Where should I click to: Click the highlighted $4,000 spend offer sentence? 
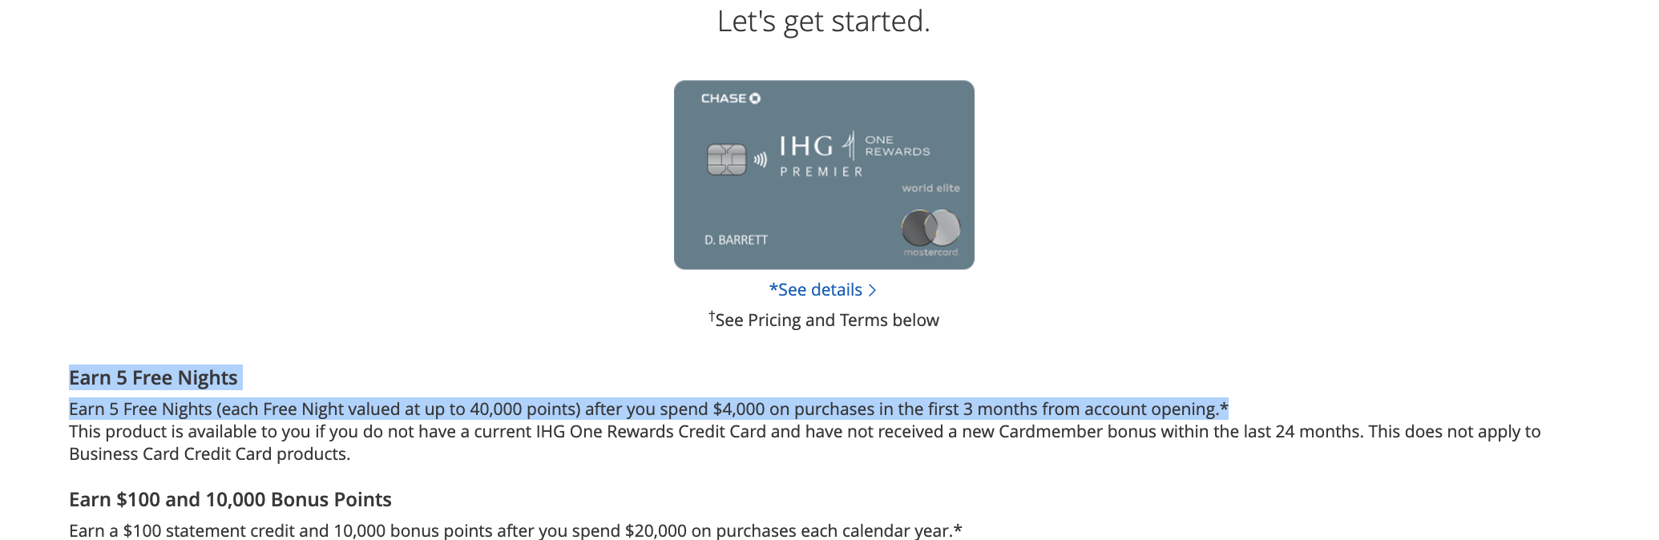click(648, 409)
